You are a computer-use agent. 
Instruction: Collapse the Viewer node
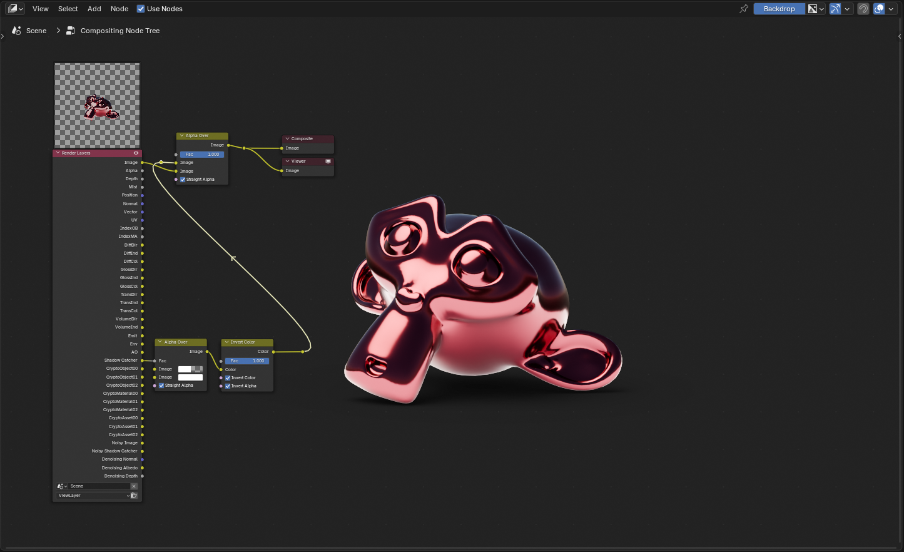(287, 161)
